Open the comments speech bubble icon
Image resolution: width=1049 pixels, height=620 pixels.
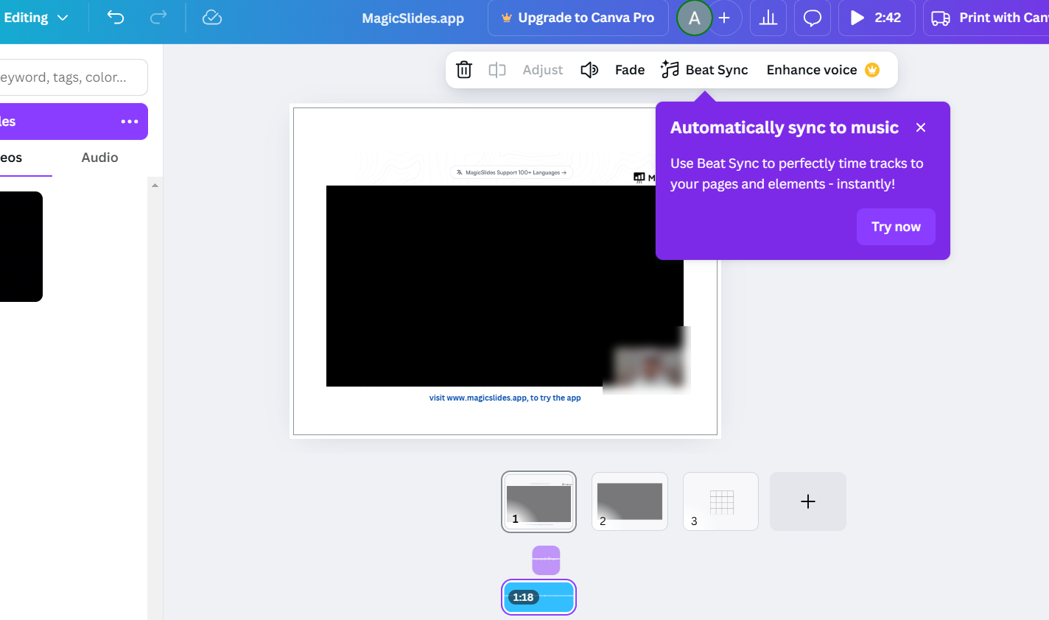(x=813, y=18)
